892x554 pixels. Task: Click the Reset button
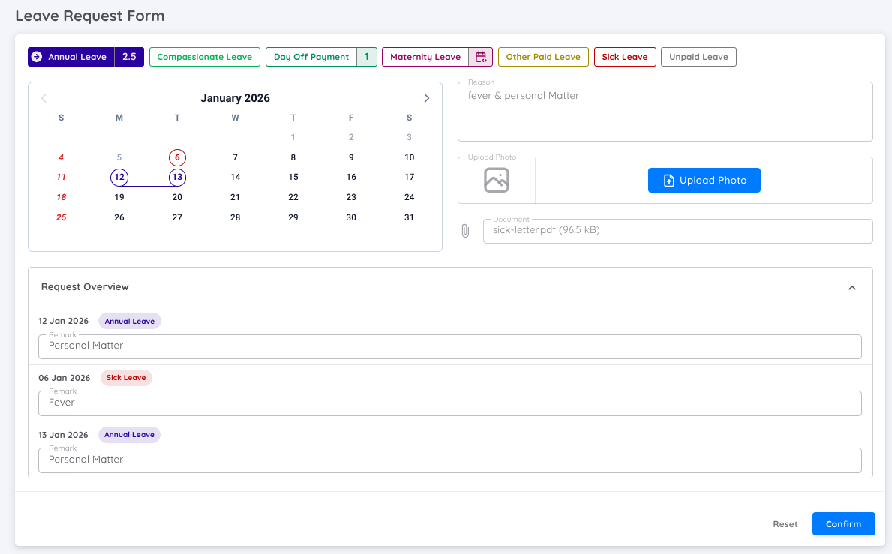(785, 523)
